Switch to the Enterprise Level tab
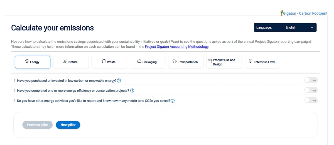334x145 pixels. pyautogui.click(x=262, y=62)
